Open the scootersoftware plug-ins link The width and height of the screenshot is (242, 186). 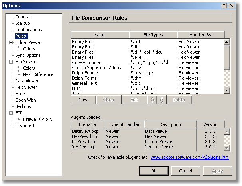pos(190,157)
